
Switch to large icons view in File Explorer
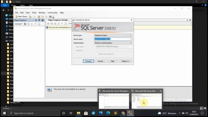[x=205, y=108]
